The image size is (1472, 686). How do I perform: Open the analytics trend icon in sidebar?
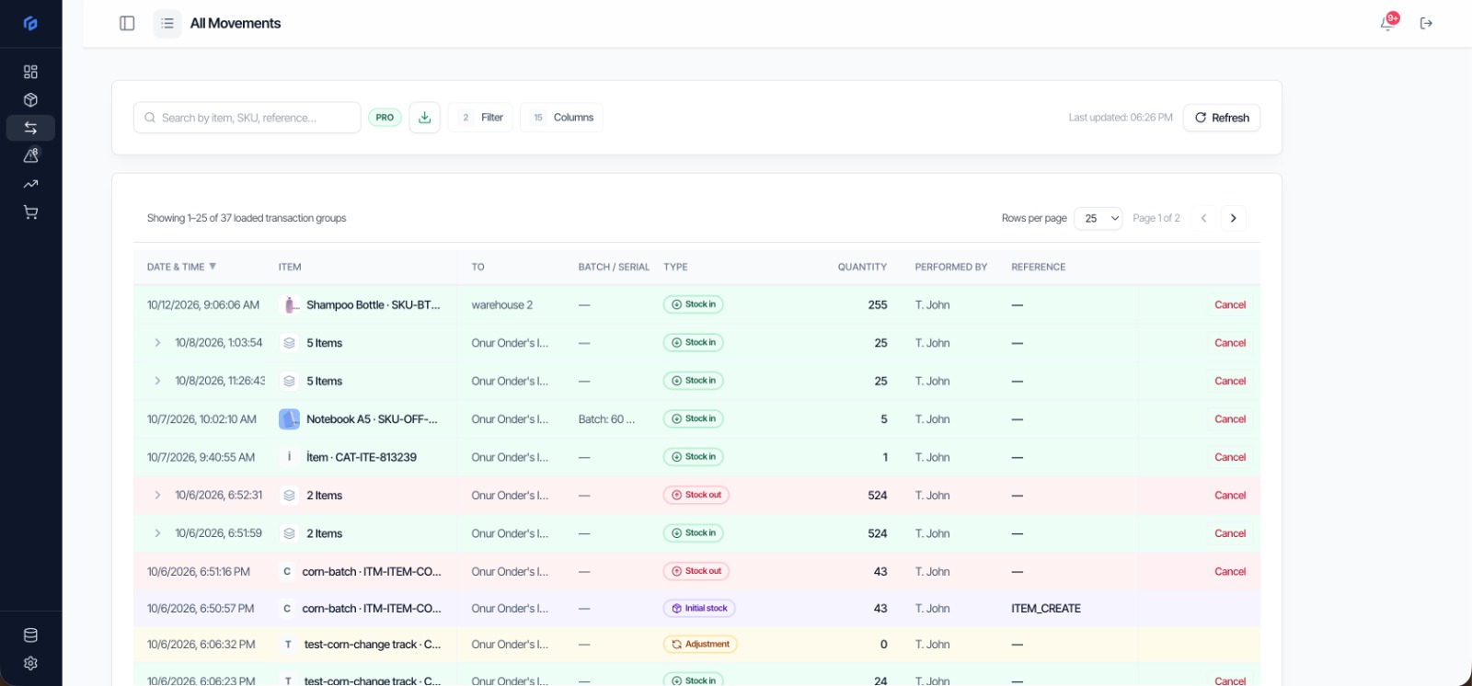coord(30,184)
